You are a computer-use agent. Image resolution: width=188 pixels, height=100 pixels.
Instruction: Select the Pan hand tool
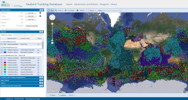point(51,10)
